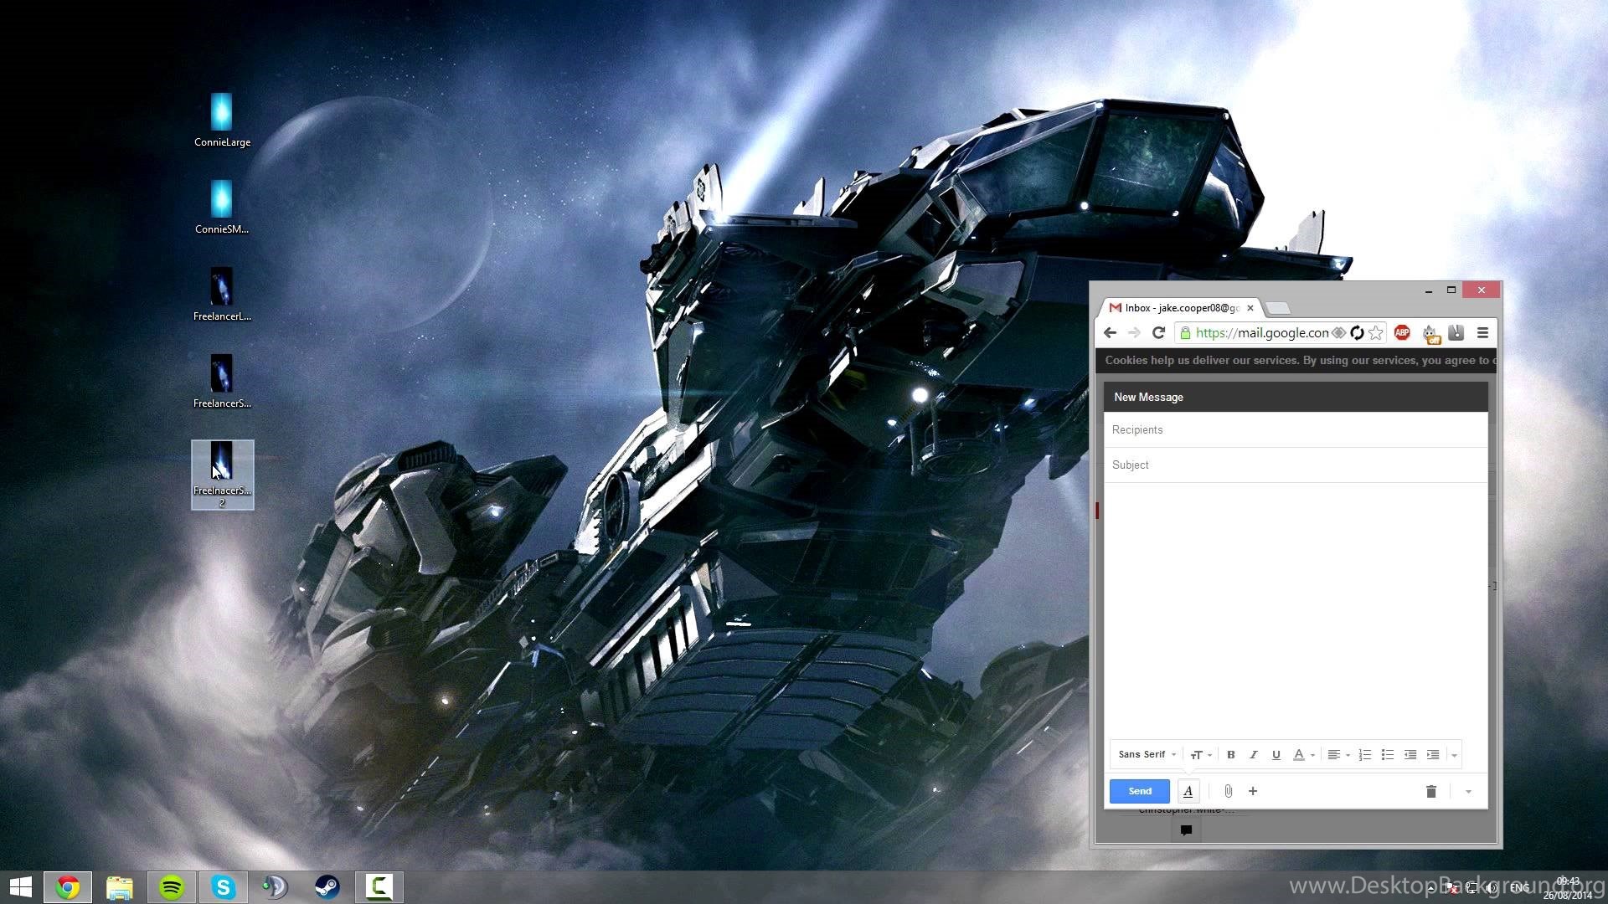Click the taskbar clock and date
Image resolution: width=1608 pixels, height=904 pixels.
tap(1568, 888)
